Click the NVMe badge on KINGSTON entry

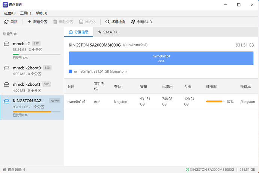(55, 101)
